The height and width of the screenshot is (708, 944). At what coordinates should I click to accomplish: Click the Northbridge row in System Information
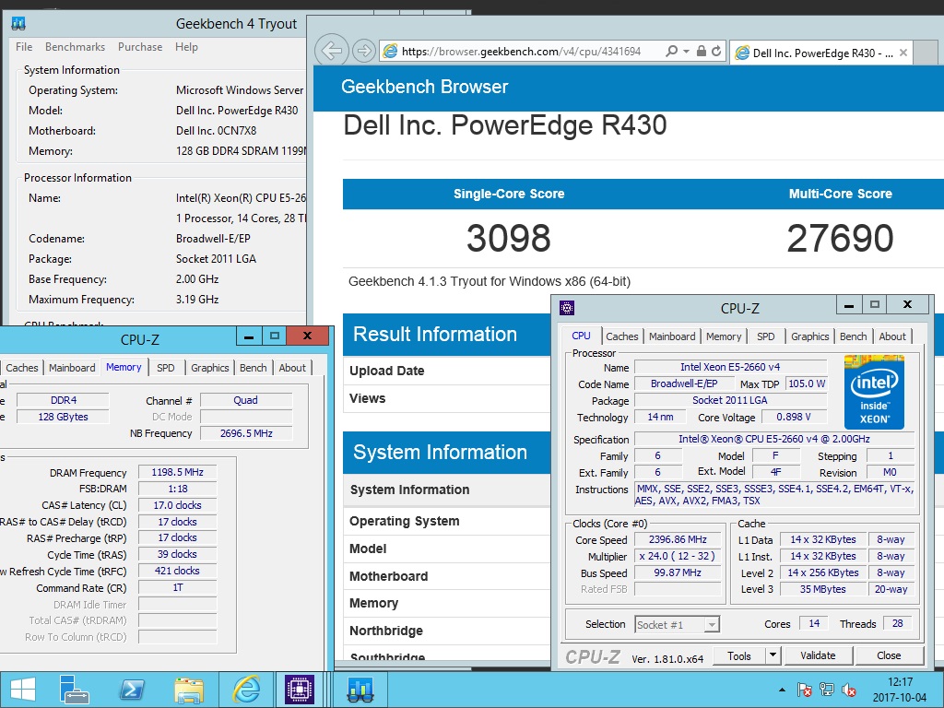[x=447, y=631]
